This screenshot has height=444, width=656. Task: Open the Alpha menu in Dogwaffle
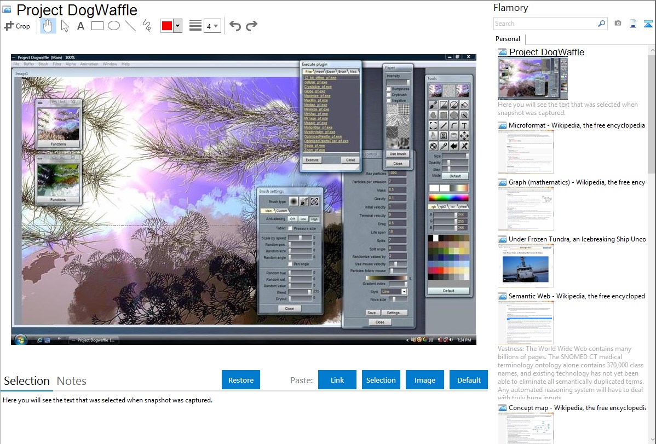[70, 64]
